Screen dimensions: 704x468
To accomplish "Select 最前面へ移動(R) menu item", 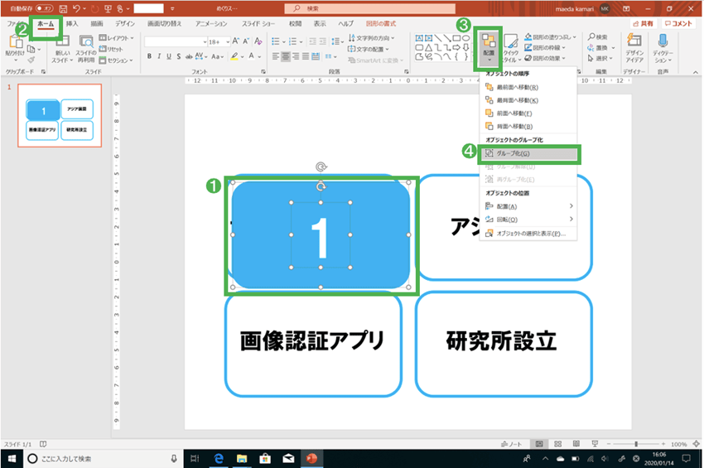I will [x=528, y=87].
